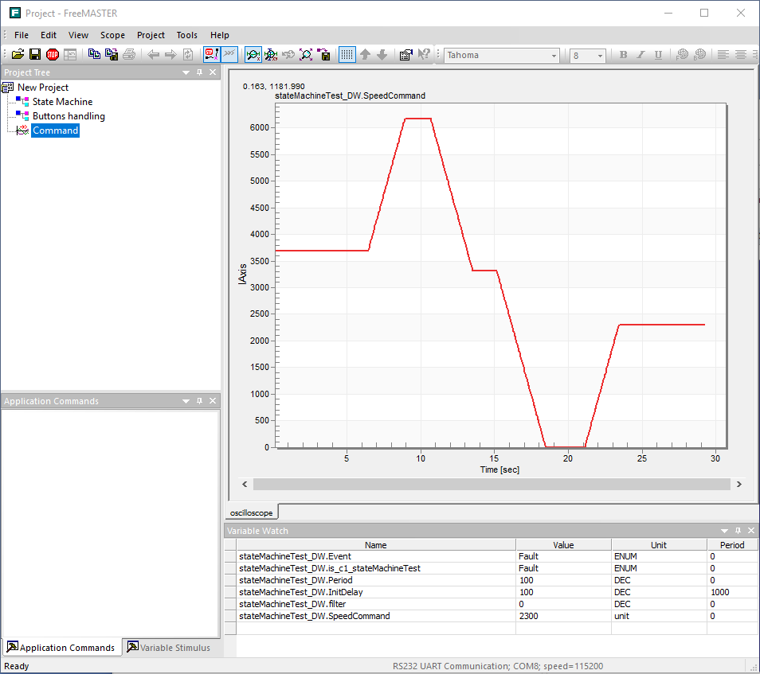
Task: Click the forward navigation arrow
Action: [x=170, y=55]
